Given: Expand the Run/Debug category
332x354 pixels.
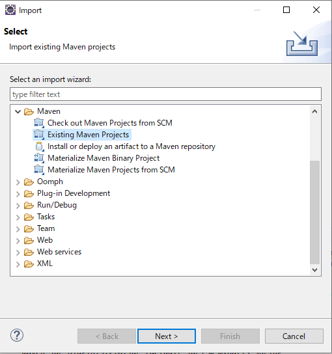Looking at the screenshot, I should tap(18, 206).
